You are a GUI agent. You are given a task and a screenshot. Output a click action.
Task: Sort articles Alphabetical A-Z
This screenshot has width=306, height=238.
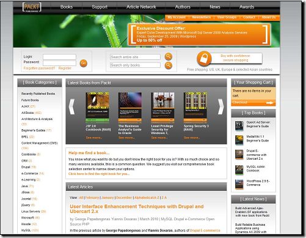(x=147, y=198)
